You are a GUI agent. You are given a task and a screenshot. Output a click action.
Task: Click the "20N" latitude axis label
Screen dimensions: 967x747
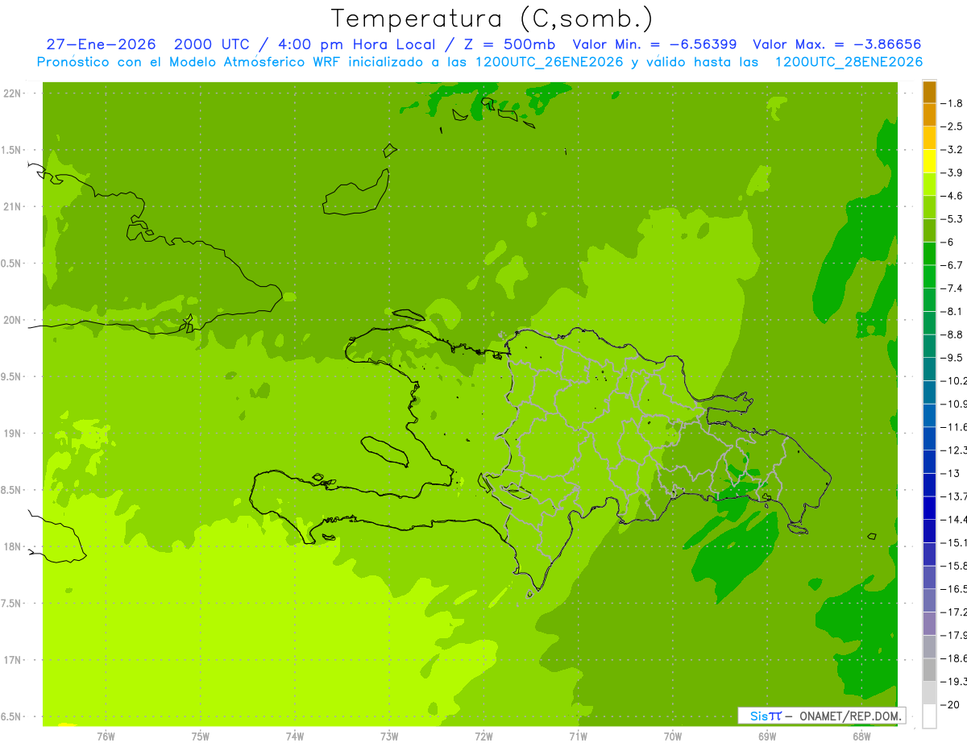click(x=11, y=320)
